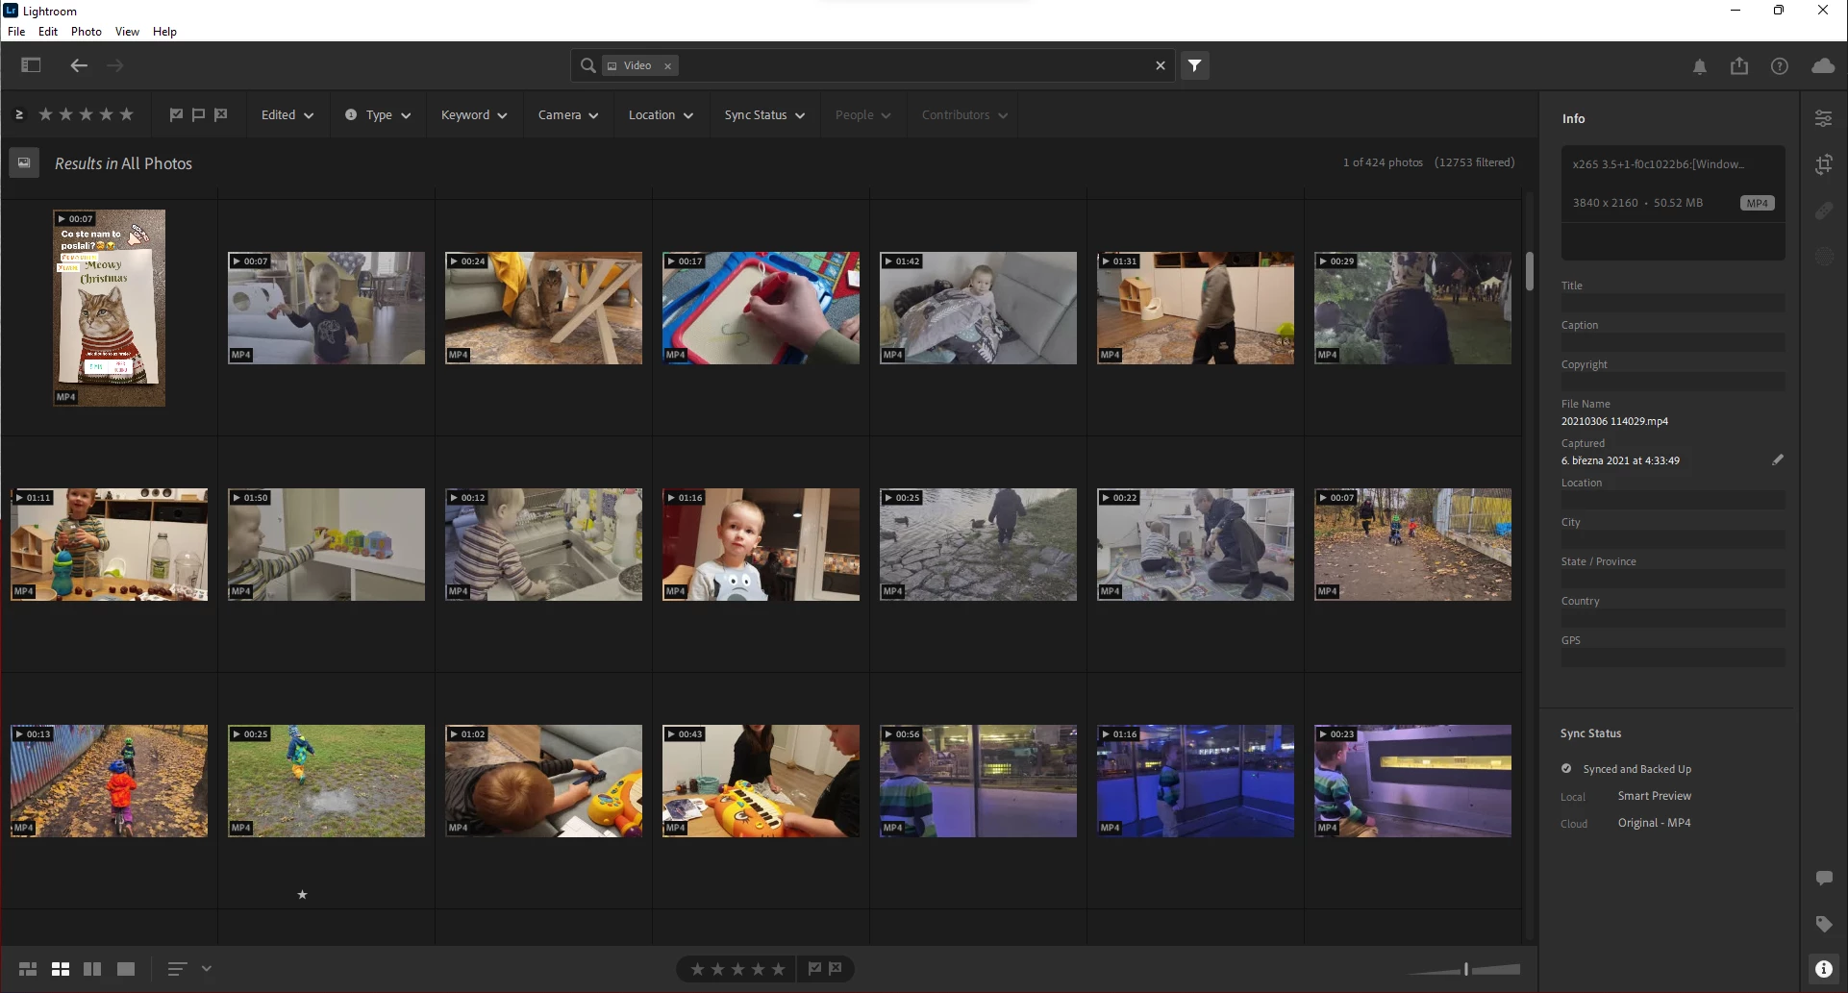Viewport: 1848px width, 993px height.
Task: Expand the Contributors filter dropdown
Action: (964, 115)
